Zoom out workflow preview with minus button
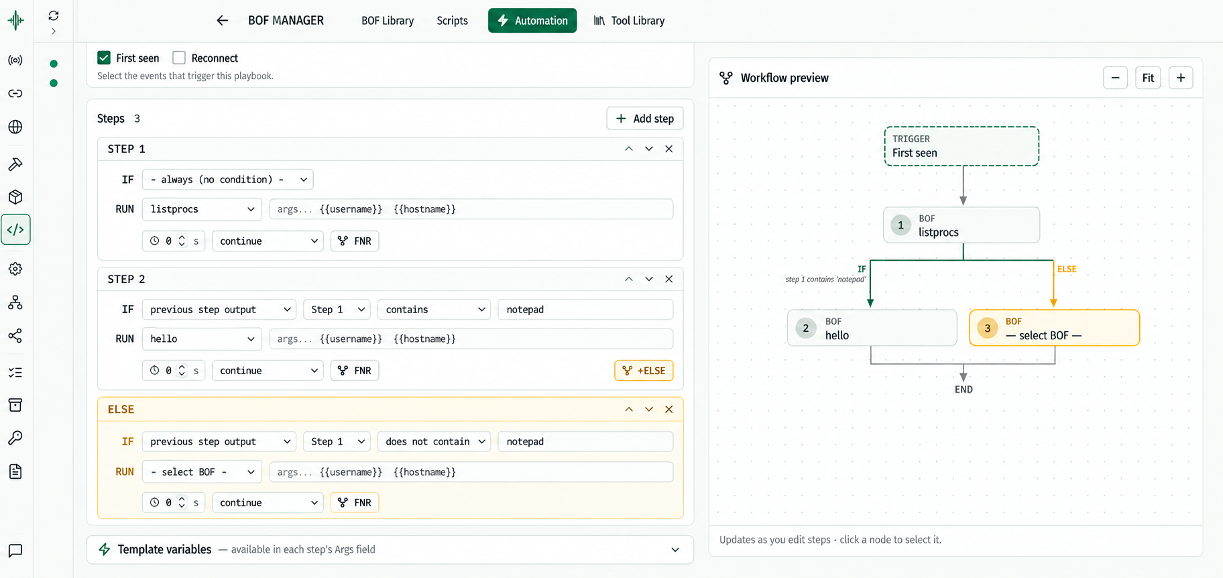 (x=1115, y=78)
